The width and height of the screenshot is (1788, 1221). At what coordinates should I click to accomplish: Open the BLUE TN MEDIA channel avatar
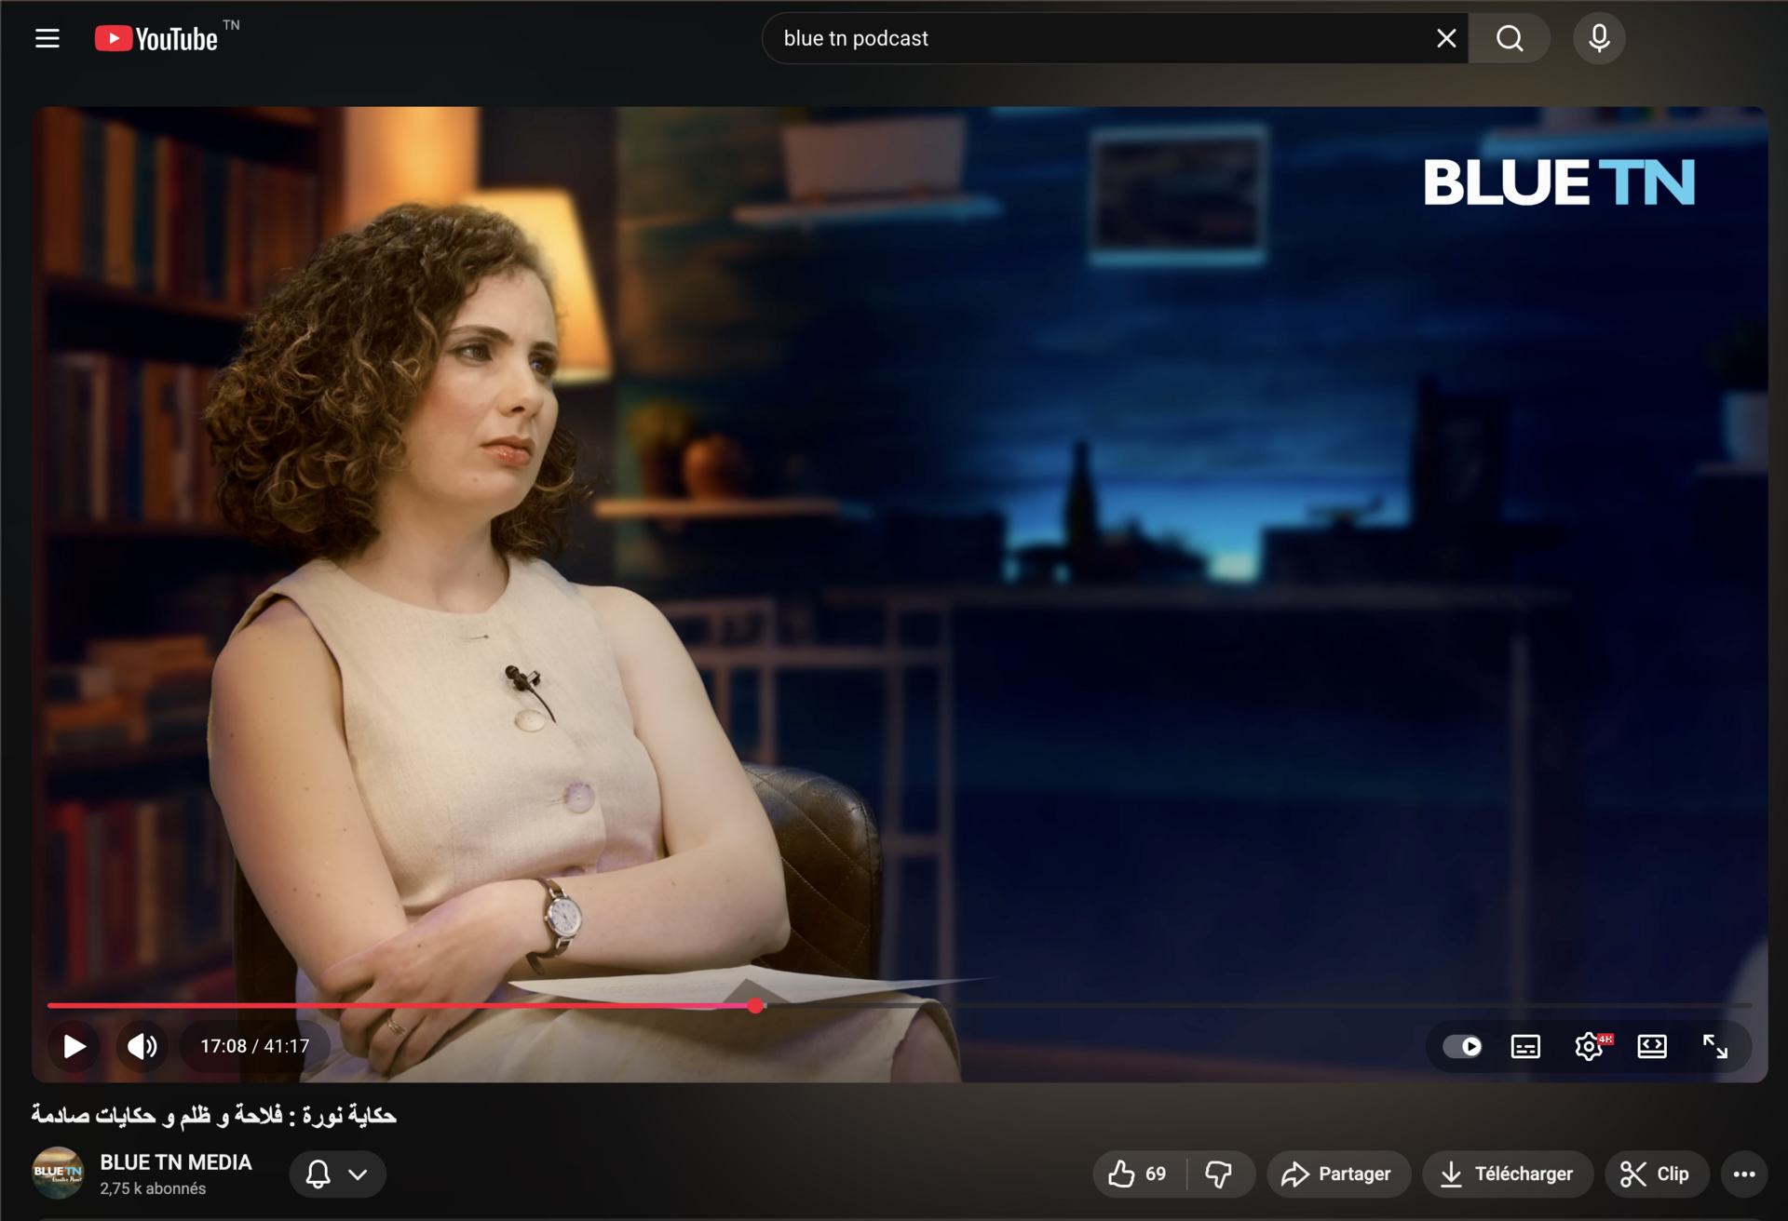pyautogui.click(x=58, y=1173)
